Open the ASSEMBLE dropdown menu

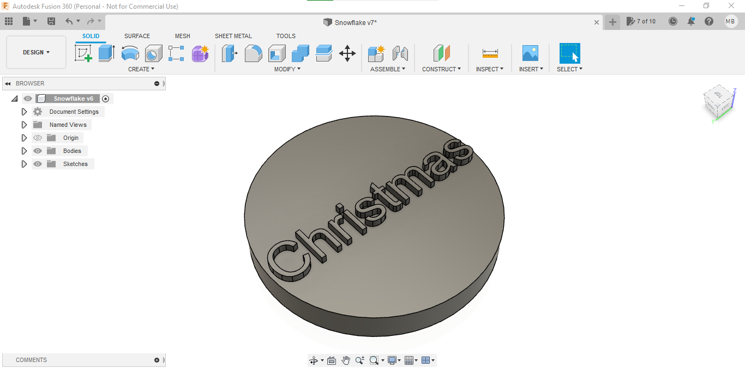point(388,69)
